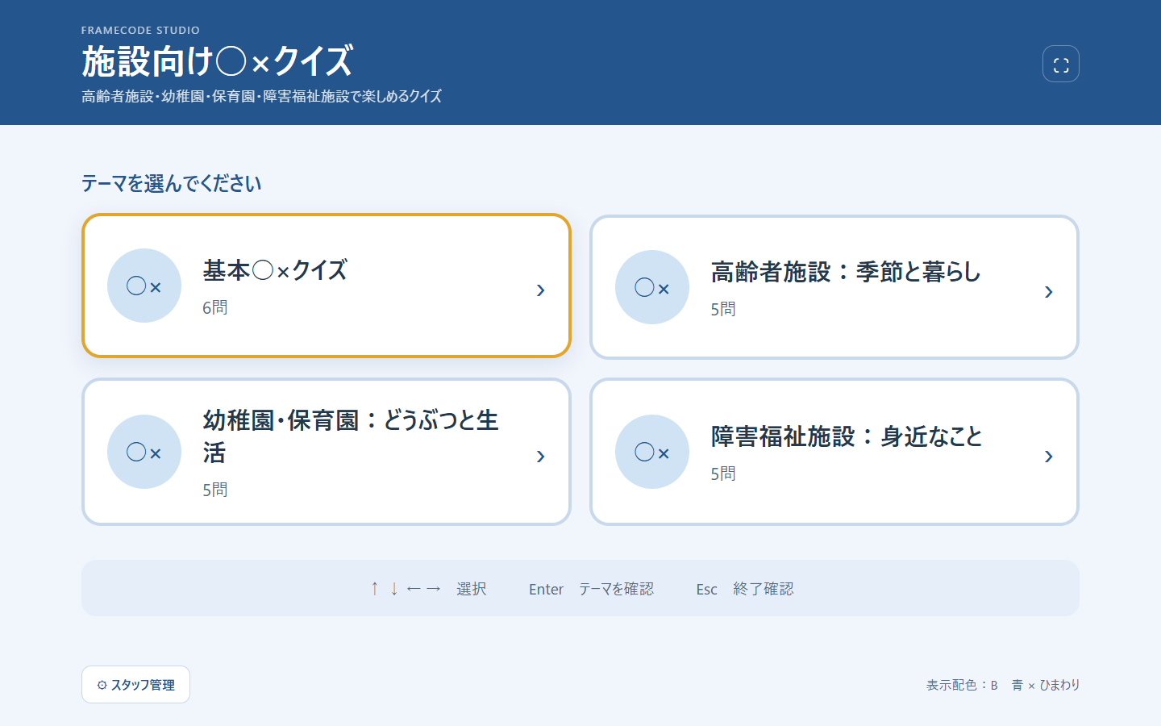1161x726 pixels.
Task: Click the ○× icon on 高齢者施設 card
Action: pos(652,287)
